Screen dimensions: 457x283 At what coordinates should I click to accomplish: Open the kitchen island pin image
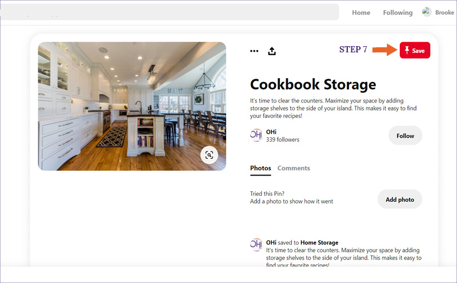(x=132, y=106)
